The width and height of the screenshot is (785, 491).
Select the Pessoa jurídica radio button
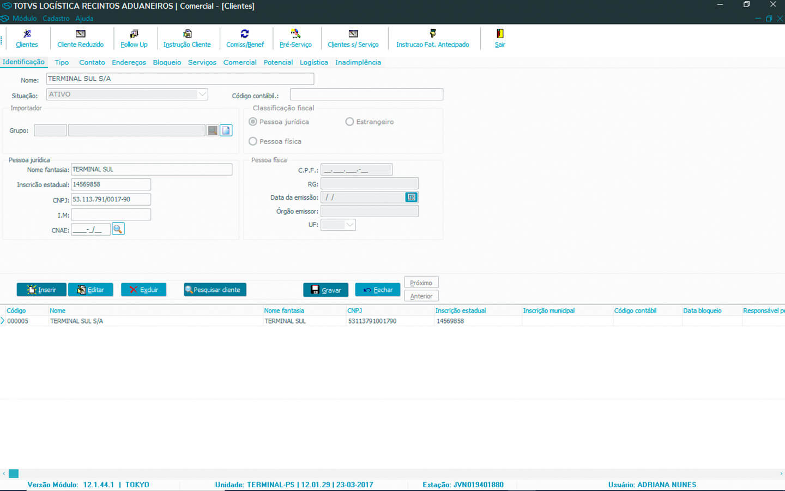pyautogui.click(x=253, y=122)
